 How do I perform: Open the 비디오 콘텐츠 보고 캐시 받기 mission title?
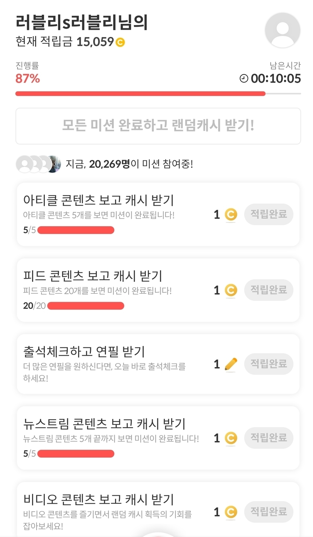tap(98, 499)
